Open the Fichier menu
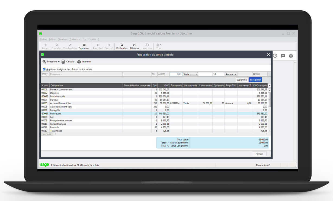 43,39
